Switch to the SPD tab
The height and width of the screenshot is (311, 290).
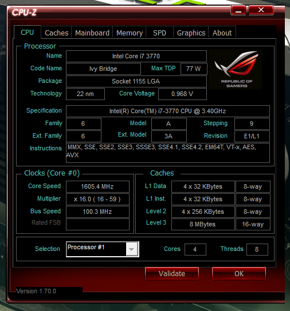(x=159, y=33)
